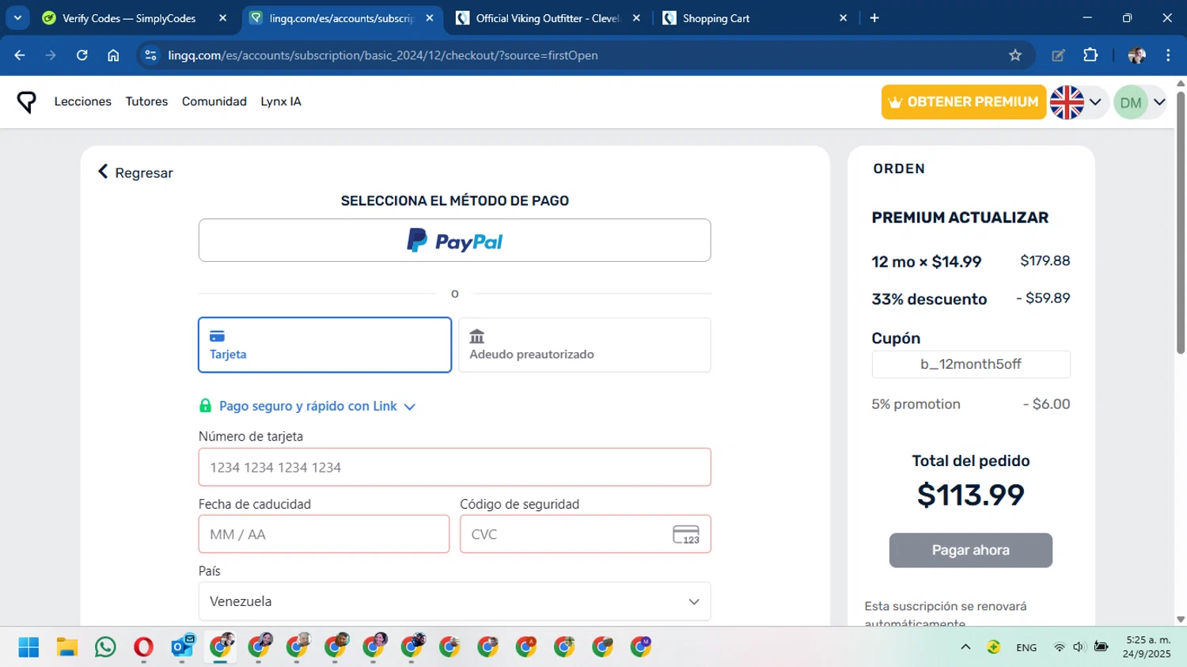Open the Tutores menu
The height and width of the screenshot is (667, 1187).
146,101
